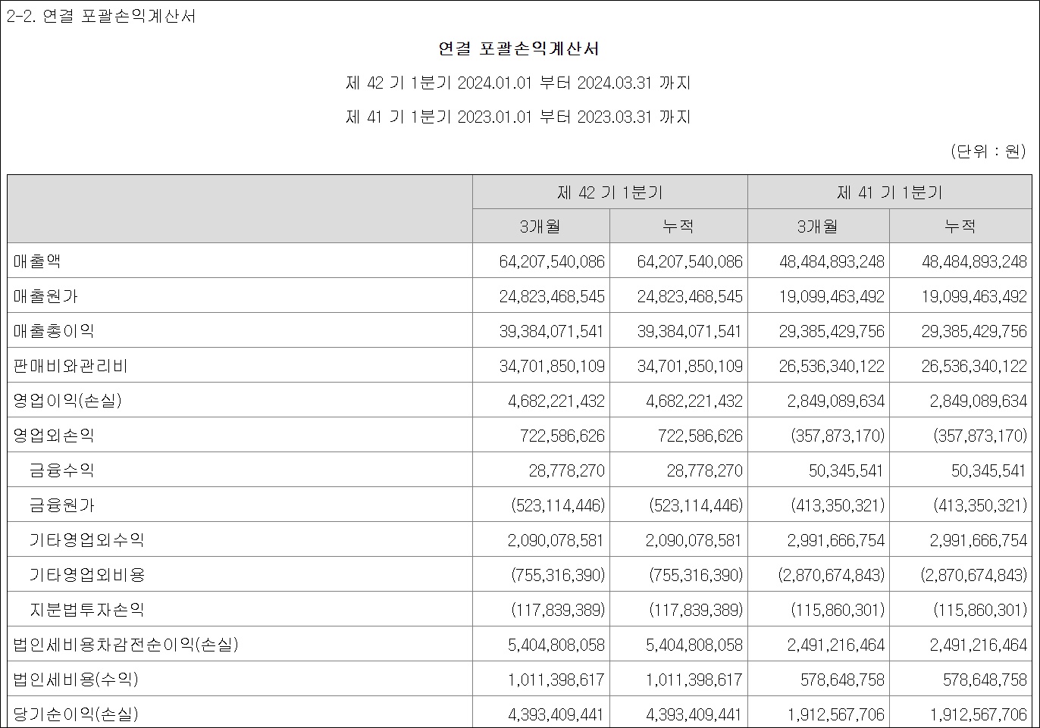Image resolution: width=1040 pixels, height=728 pixels.
Task: Click 1,912,567,706 in 제 41 기 누적 column
Action: click(x=979, y=714)
